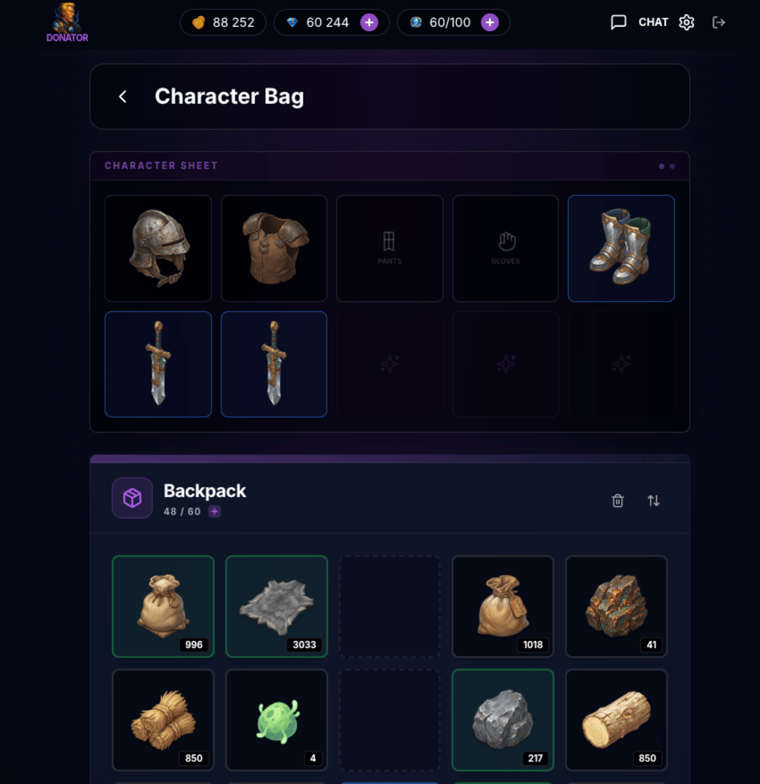Select the equipped helmet slot
Screen dimensions: 760x784
(x=158, y=248)
